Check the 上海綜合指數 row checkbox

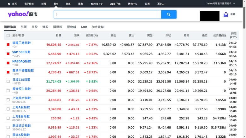coord(8,100)
